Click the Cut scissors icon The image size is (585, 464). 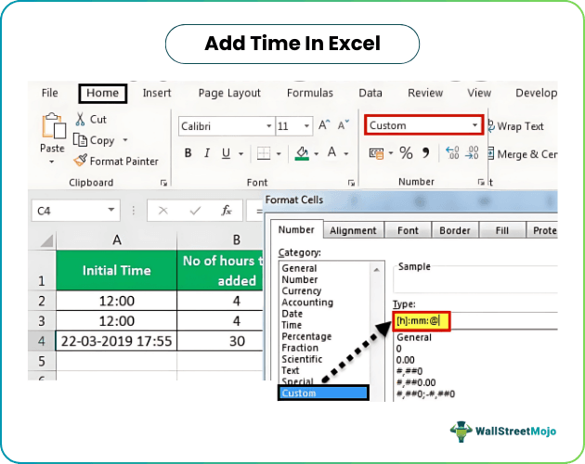80,120
